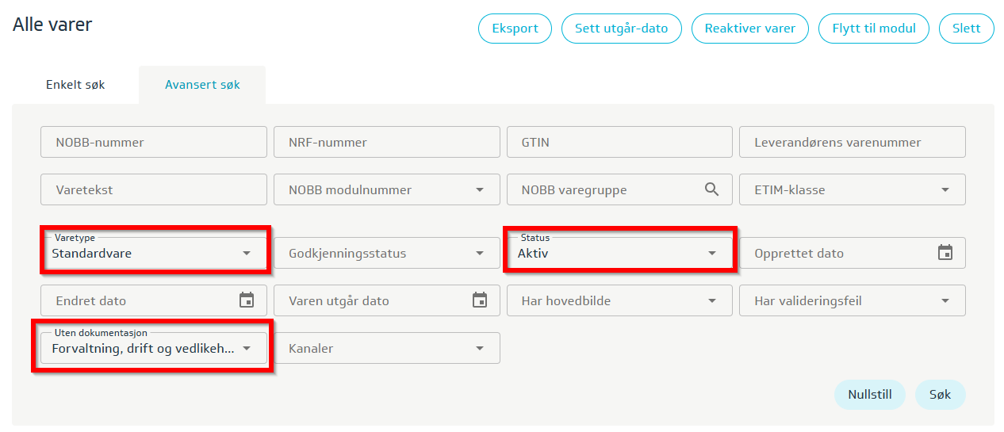Focus the NOBB-nummer input field
Screen dimensions: 1004x432
pyautogui.click(x=153, y=143)
